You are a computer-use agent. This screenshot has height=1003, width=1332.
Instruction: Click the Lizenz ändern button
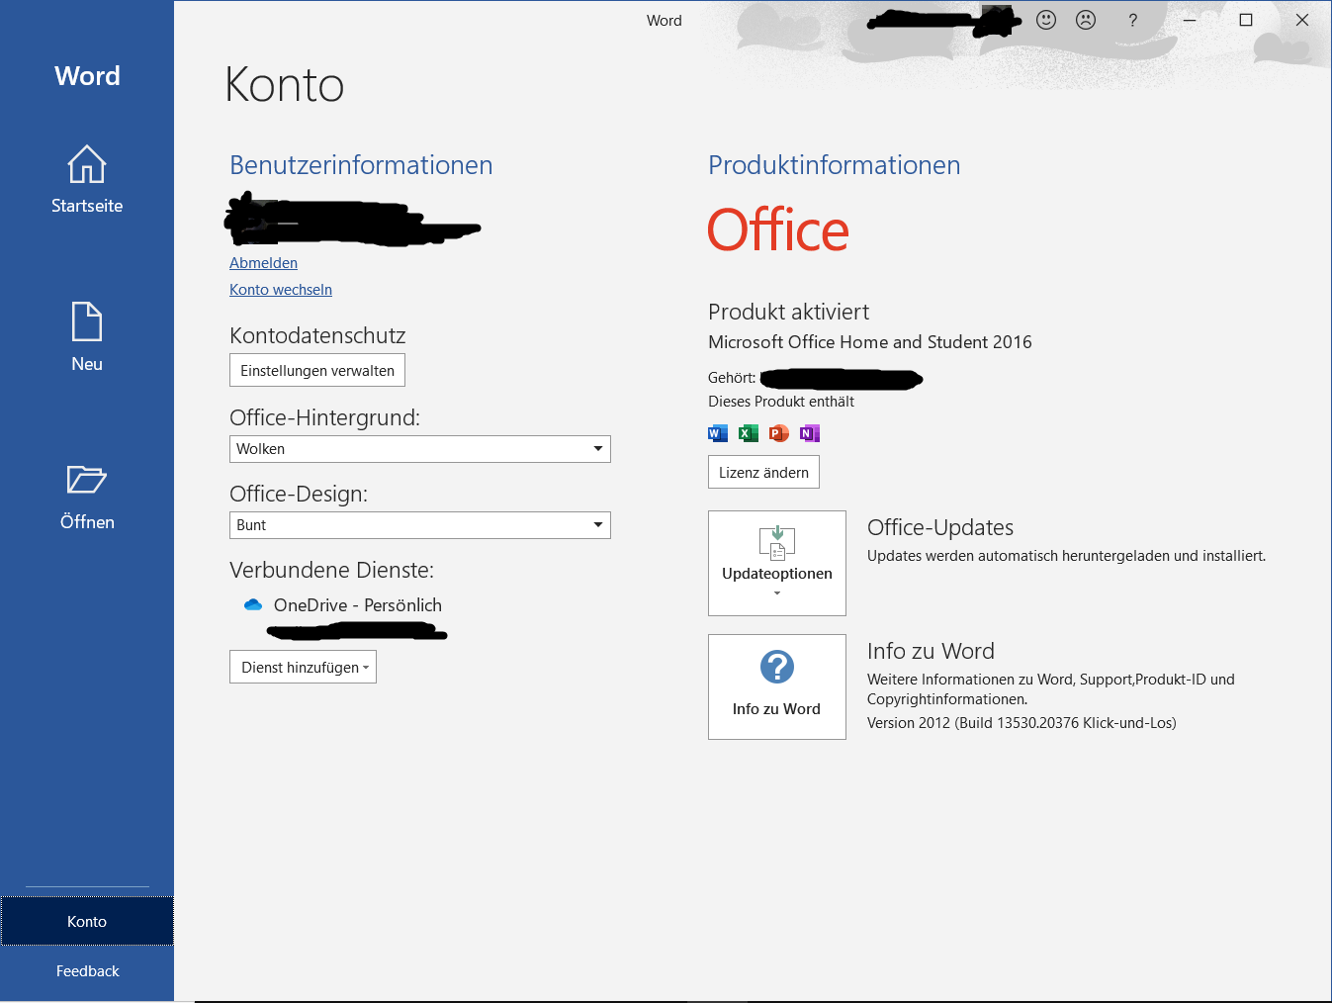tap(763, 472)
